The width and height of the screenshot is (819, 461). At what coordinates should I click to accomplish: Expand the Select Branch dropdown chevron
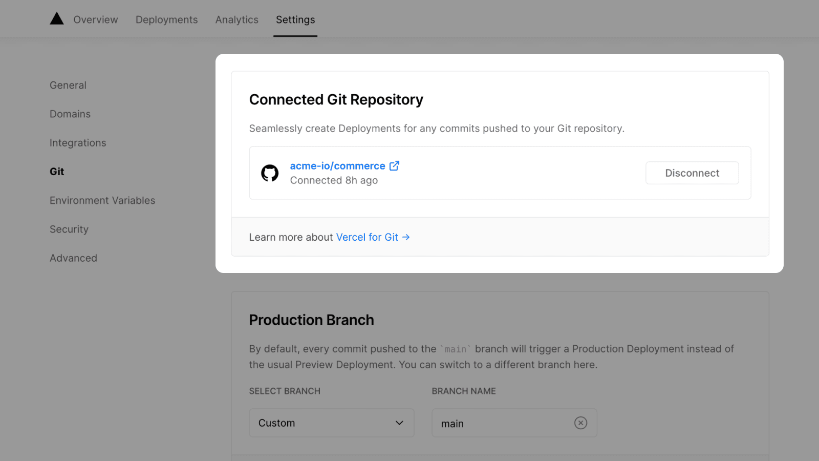pyautogui.click(x=399, y=423)
